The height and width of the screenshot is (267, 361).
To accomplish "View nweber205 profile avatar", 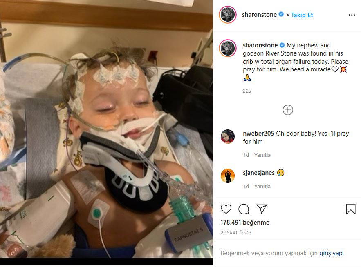I will (x=228, y=136).
